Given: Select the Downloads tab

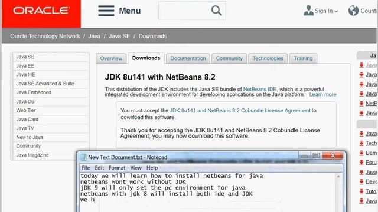Looking at the screenshot, I should 146,58.
